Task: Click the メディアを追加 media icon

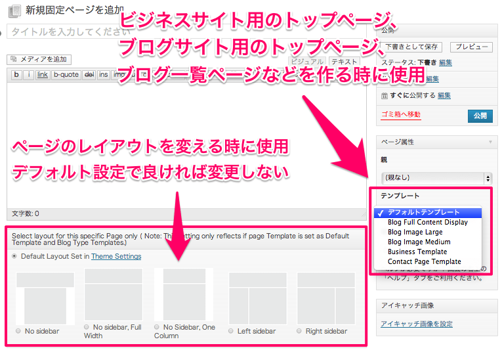Action: (13, 59)
